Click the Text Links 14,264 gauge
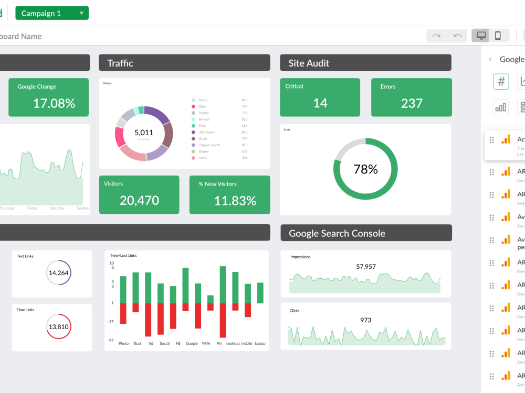 59,272
